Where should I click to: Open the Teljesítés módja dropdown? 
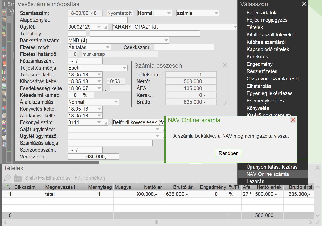pos(124,68)
